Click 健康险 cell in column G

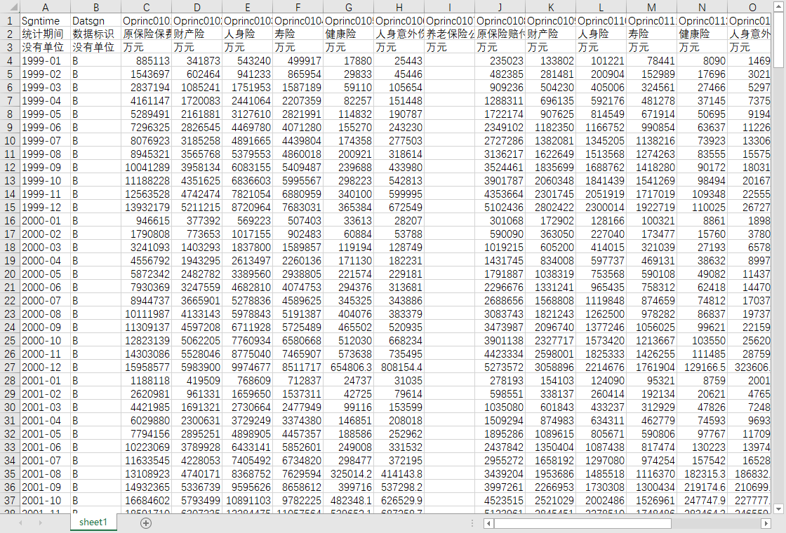(x=348, y=34)
